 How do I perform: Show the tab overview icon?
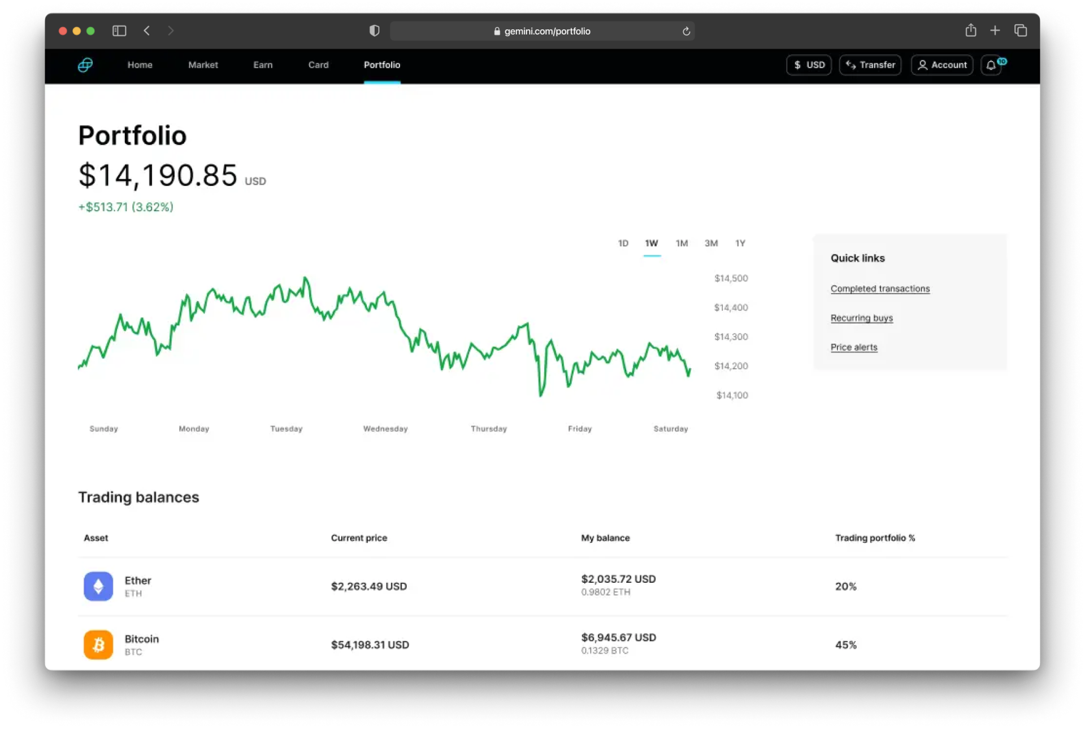click(1021, 30)
